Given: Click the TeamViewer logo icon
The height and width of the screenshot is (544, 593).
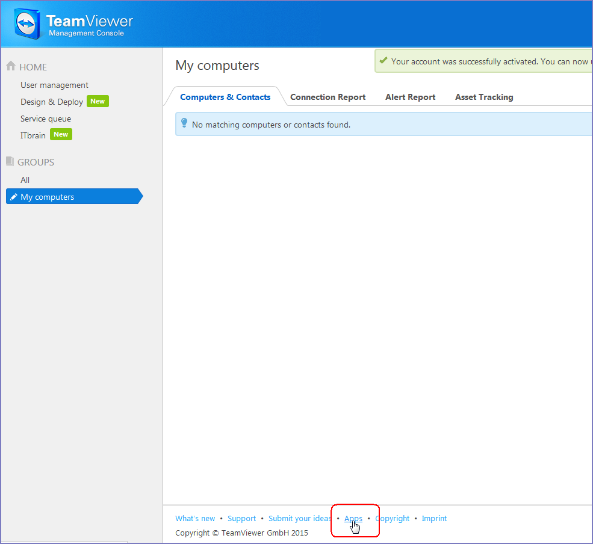Looking at the screenshot, I should point(27,24).
